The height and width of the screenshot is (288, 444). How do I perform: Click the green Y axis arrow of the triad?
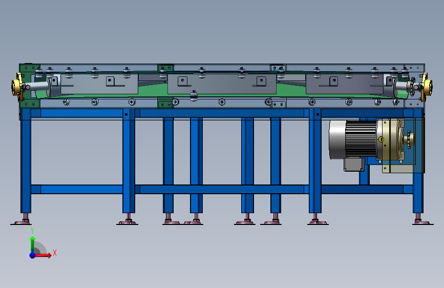tap(32, 244)
